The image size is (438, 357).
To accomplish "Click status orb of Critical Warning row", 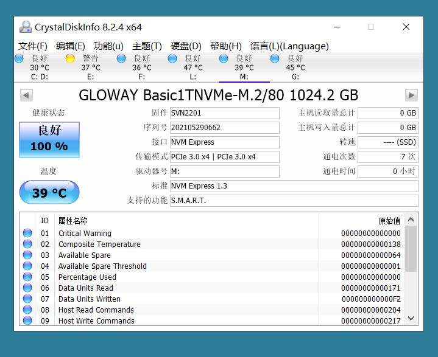I will click(27, 233).
